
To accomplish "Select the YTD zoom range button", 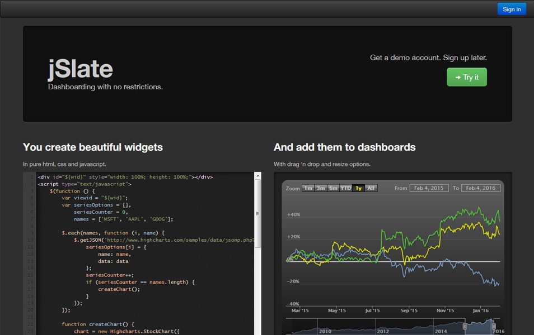I will (x=346, y=188).
